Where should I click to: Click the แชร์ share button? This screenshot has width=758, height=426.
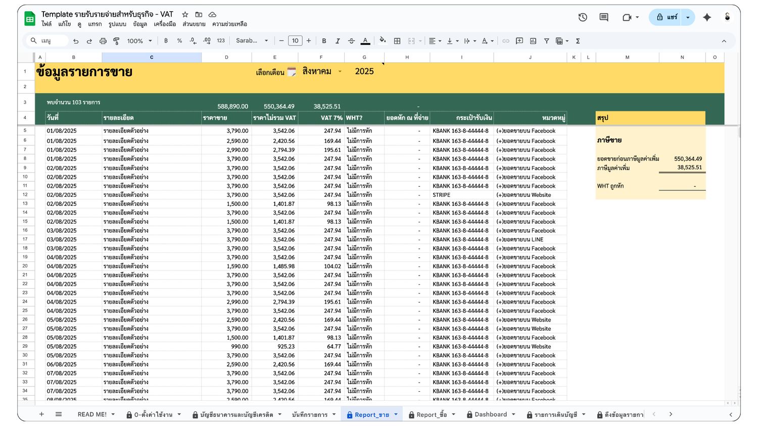coord(666,17)
